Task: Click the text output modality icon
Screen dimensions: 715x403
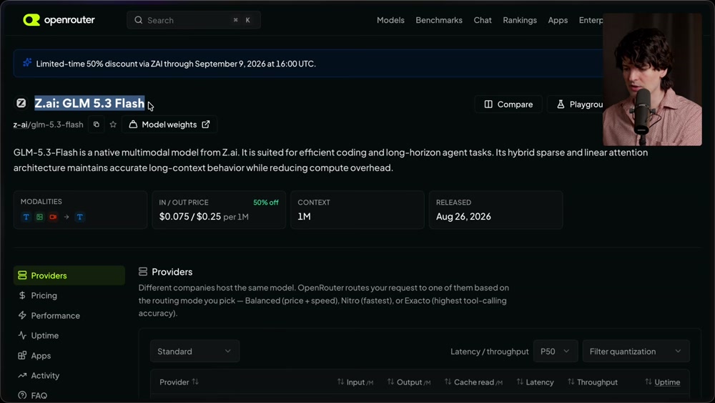Action: click(x=80, y=217)
